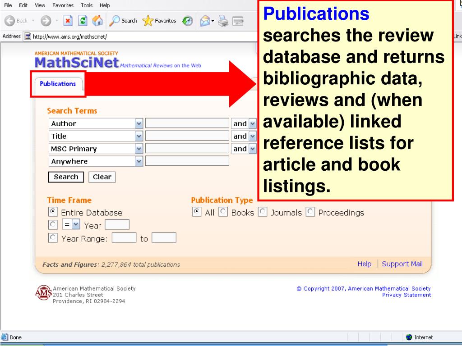Open the Help link in the footer bar

coord(364,264)
